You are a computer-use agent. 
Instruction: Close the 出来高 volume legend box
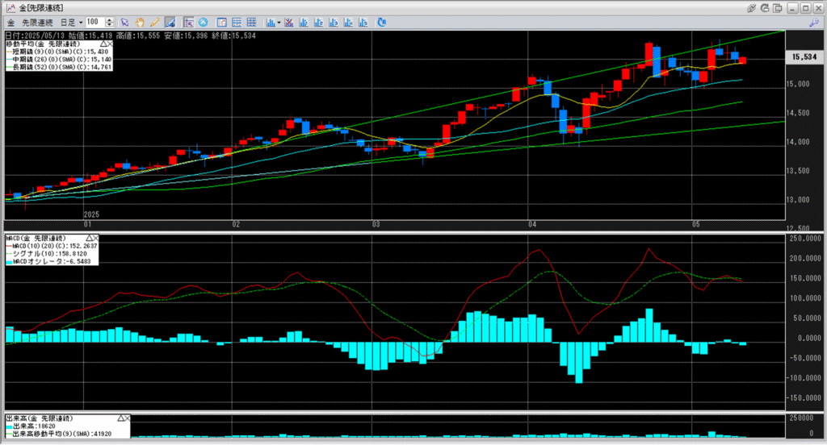tap(126, 418)
